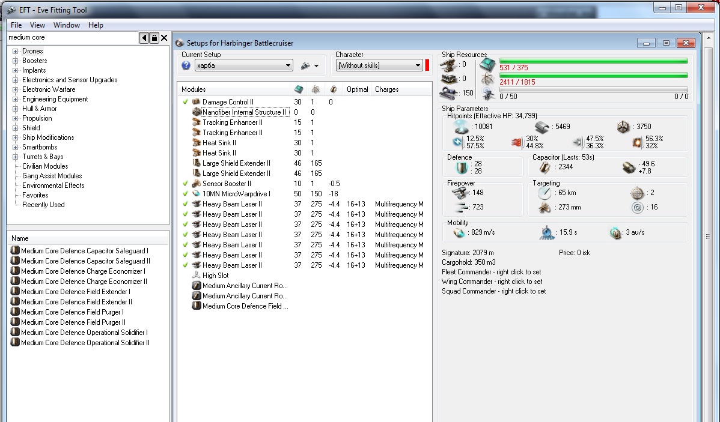720x422 pixels.
Task: Toggle Sensor Booster II active checkmark
Action: tap(186, 184)
